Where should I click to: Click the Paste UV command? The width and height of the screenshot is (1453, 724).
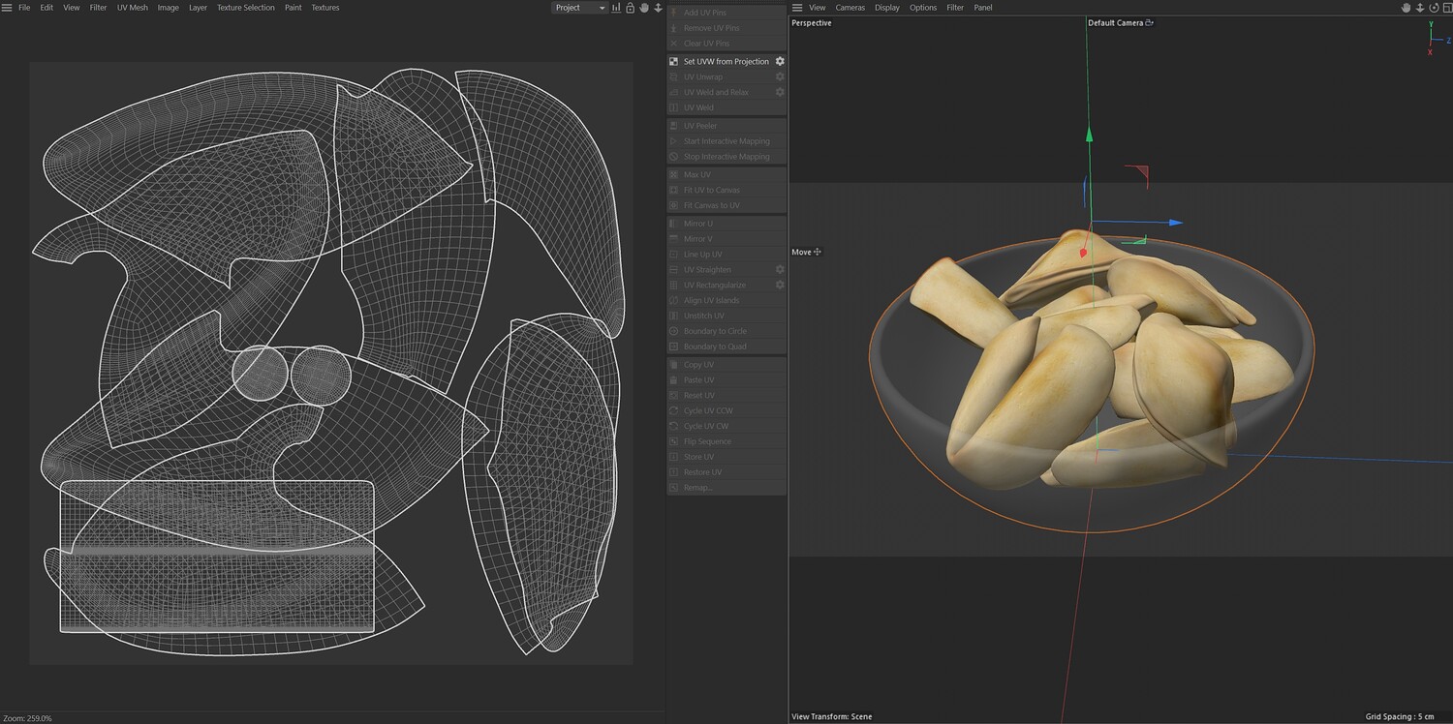tap(726, 380)
